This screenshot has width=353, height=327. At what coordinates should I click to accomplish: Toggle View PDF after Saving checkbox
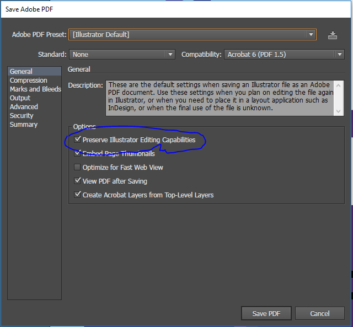77,181
